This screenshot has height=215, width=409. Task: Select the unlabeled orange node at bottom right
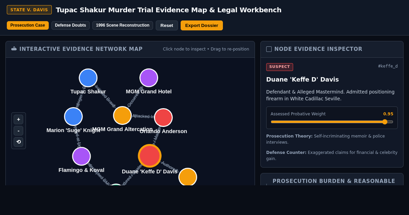[x=188, y=177]
